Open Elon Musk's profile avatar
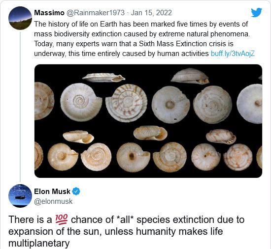 [20, 196]
